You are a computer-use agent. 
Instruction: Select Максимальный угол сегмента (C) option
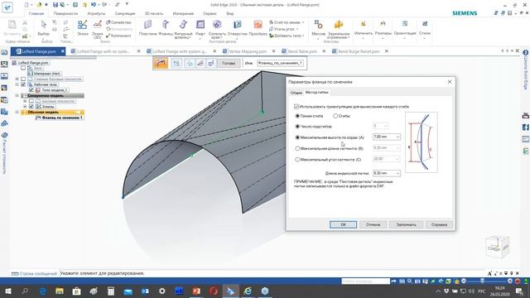click(x=297, y=160)
